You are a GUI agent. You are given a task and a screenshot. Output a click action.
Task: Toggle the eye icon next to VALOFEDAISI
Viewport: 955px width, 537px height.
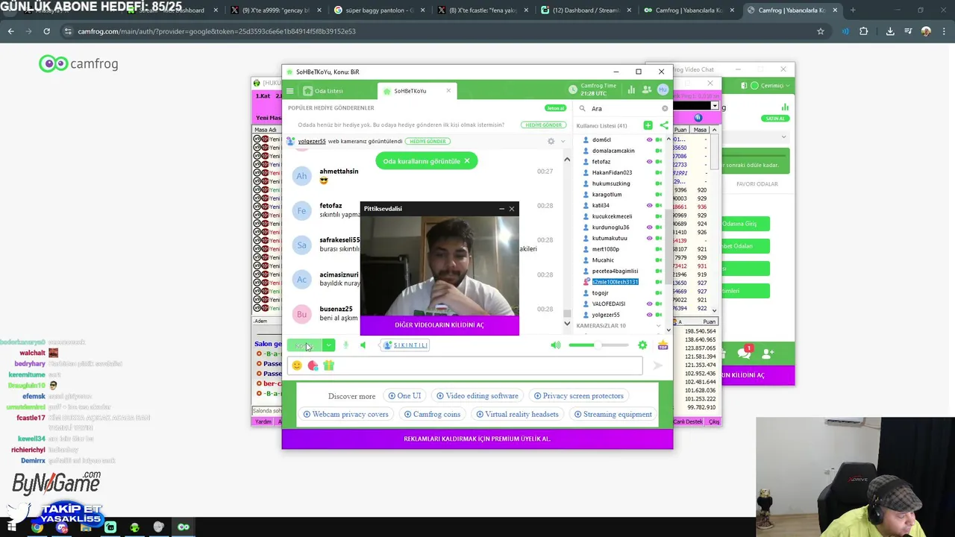coord(649,304)
